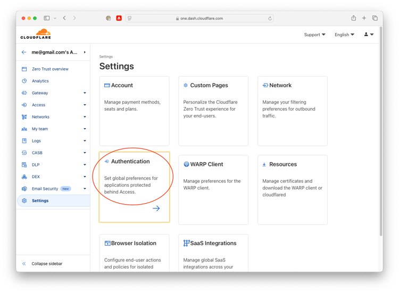
Task: Open the user profile dropdown
Action: (369, 35)
